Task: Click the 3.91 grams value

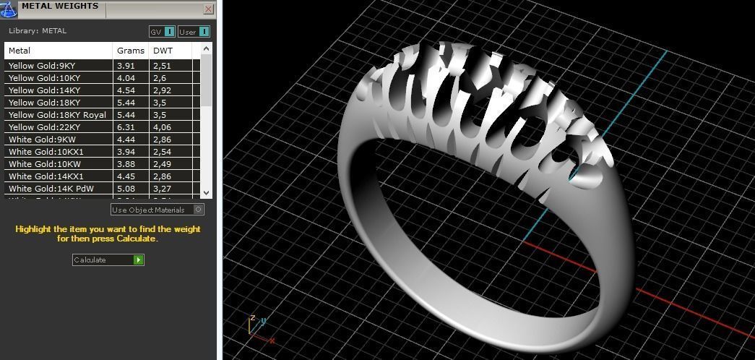Action: pos(126,66)
